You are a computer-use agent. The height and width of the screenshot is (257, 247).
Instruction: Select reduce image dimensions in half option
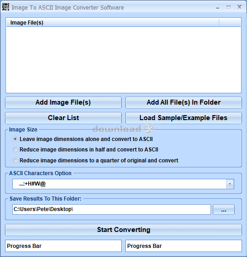(x=15, y=150)
